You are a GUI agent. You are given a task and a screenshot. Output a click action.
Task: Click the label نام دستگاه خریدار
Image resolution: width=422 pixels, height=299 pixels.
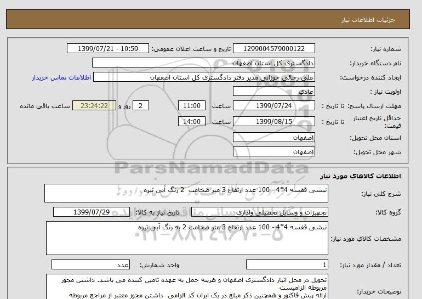375,63
